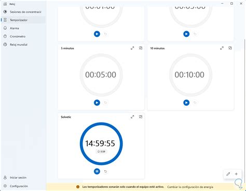Reset the Solvetic timer
This screenshot has width=246, height=191.
(x=105, y=171)
